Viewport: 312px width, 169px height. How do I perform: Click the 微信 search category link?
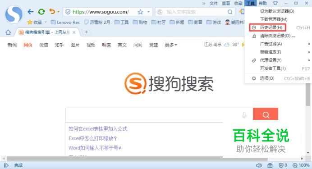tap(44, 45)
